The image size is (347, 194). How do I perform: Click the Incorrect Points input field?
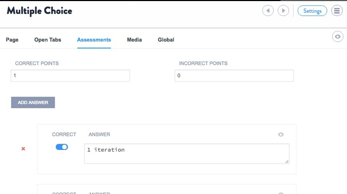coord(234,76)
